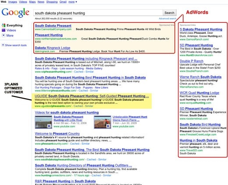Viewport: 228px width, 185px height.
Task: Open the Advanced search link
Action: click(167, 18)
